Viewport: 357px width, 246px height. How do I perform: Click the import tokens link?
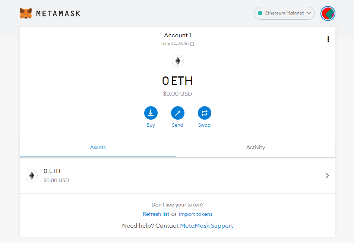point(195,214)
